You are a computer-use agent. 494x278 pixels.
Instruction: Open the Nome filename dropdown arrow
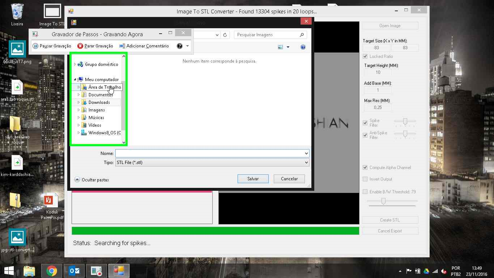point(306,153)
